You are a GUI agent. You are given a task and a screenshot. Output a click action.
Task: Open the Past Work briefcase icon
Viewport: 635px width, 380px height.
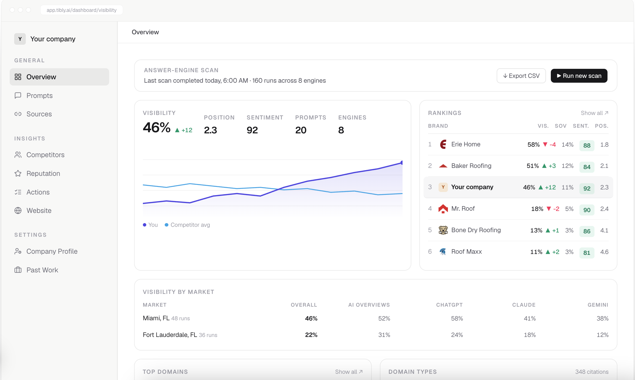coord(18,270)
